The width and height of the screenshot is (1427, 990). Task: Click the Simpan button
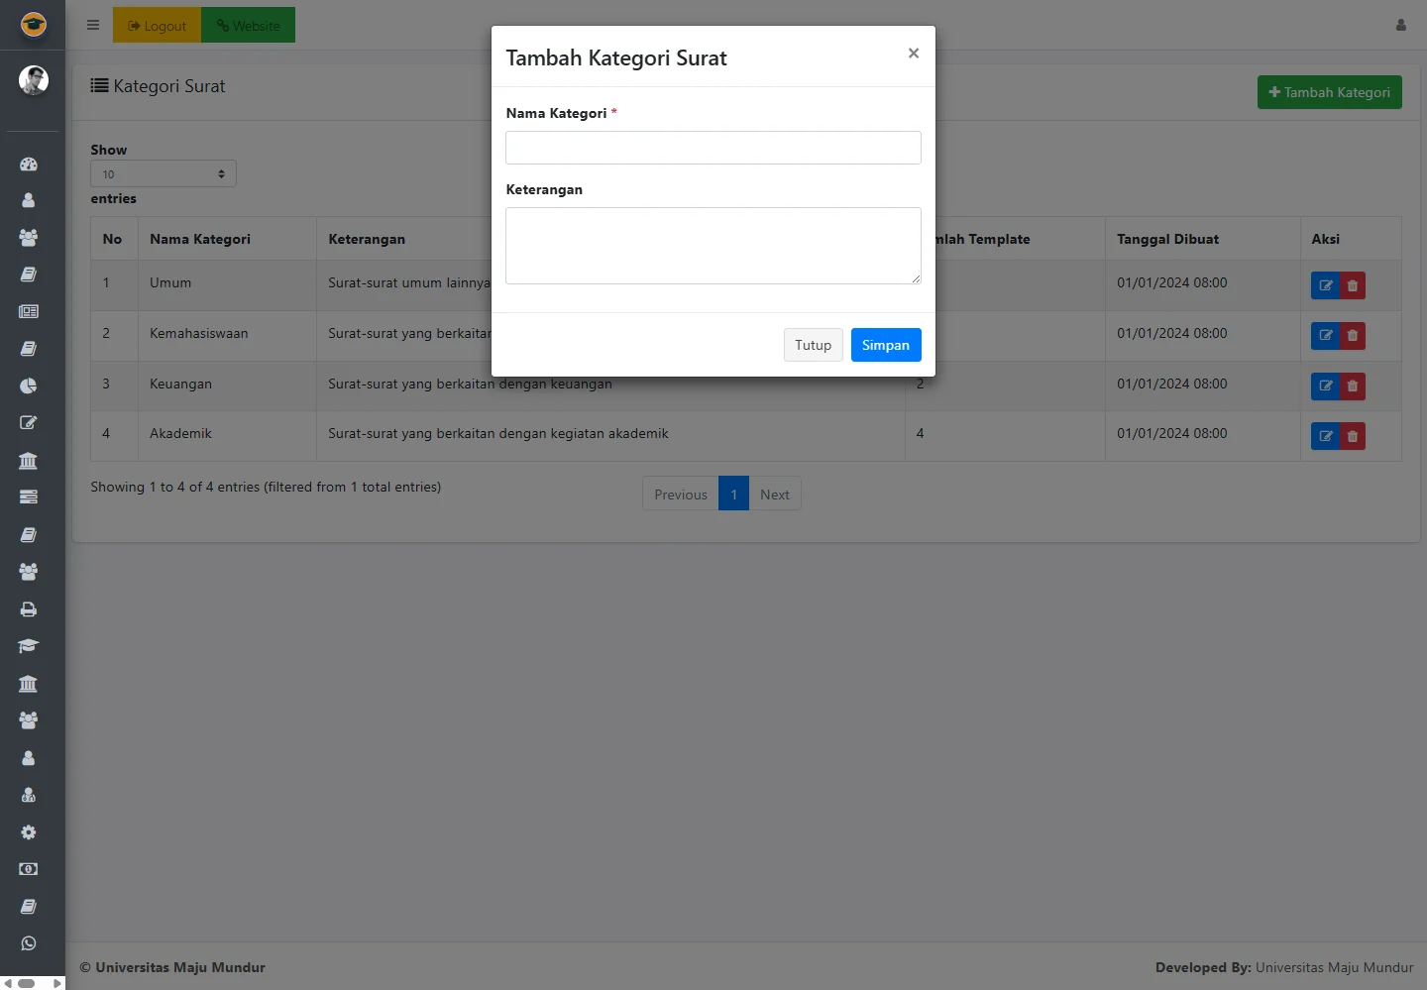click(x=885, y=345)
